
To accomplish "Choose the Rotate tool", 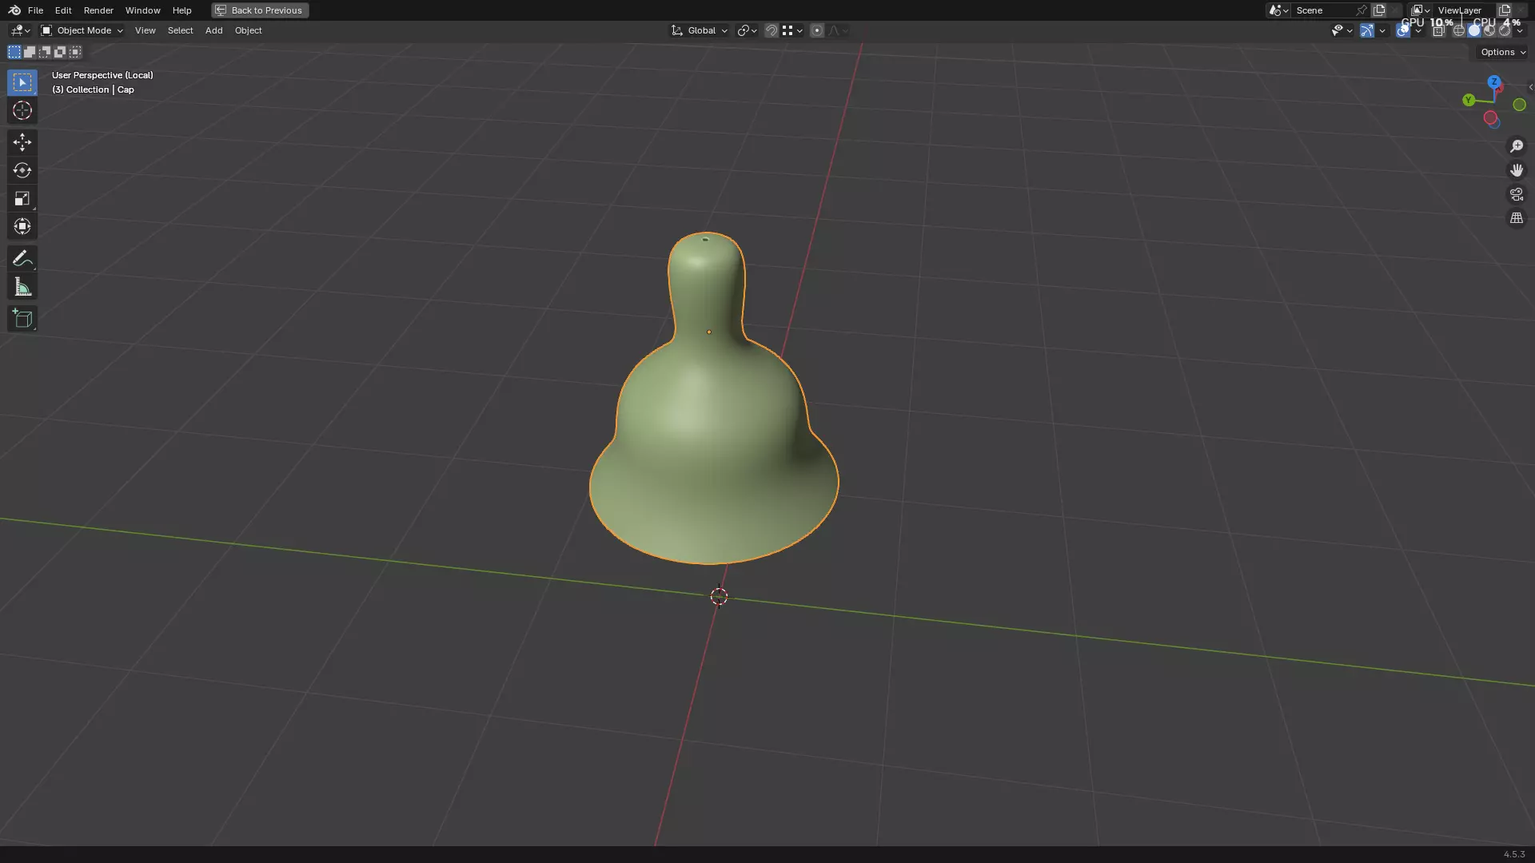I will [22, 170].
